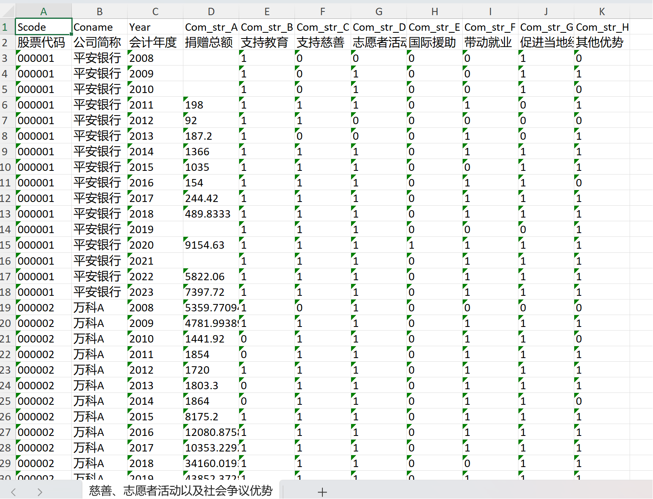
Task: Click the 支持慈善 label cell
Action: tap(323, 43)
